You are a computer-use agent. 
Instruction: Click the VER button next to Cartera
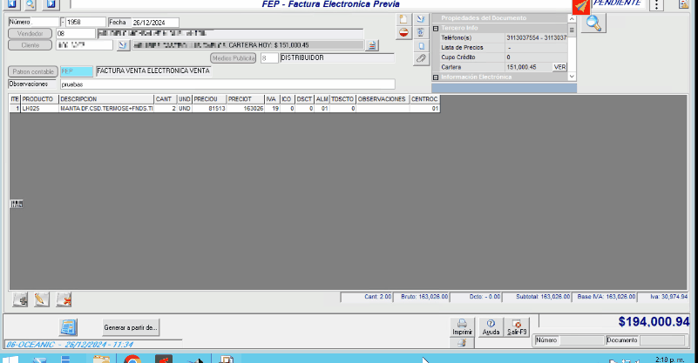point(559,67)
